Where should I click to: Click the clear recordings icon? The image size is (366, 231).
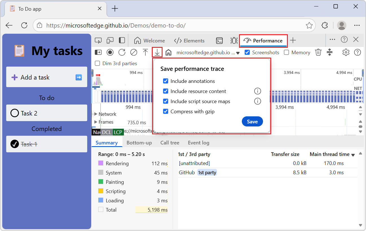[x=133, y=52]
